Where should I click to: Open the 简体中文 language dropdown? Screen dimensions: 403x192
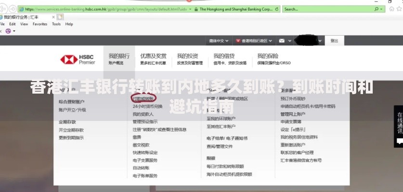click(219, 41)
